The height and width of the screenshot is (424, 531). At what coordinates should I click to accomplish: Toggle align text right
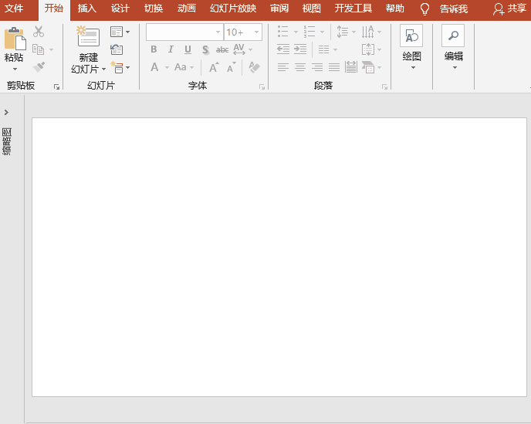[x=317, y=67]
